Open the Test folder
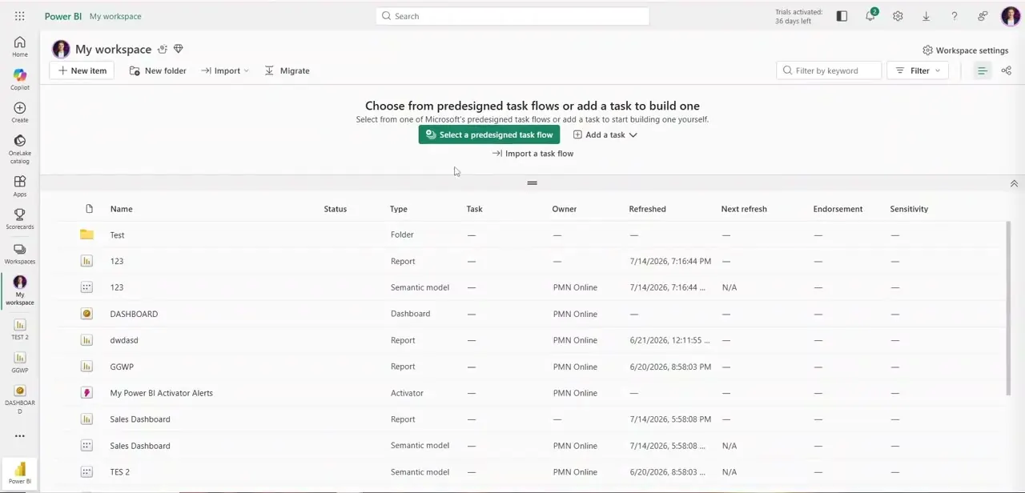 click(x=117, y=235)
